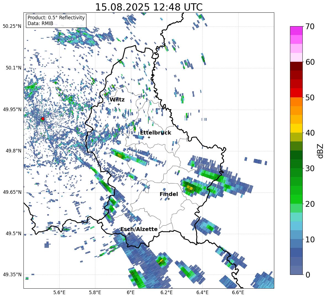The height and width of the screenshot is (298, 327).
Task: Click the Findel location cross marker
Action: pyautogui.click(x=168, y=199)
